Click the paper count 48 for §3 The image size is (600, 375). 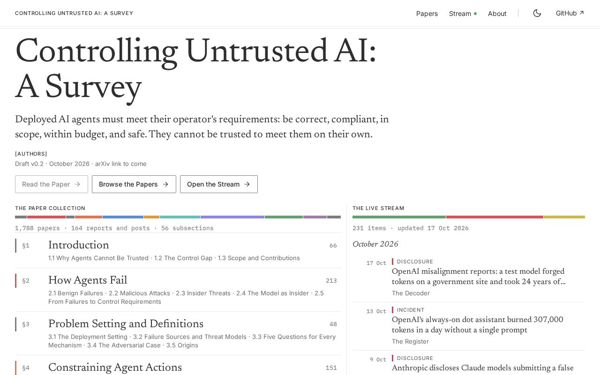(333, 324)
